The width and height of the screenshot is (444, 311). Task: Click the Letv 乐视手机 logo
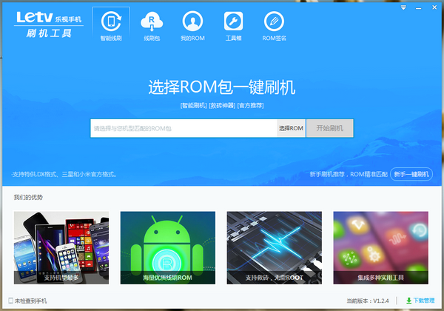(49, 24)
